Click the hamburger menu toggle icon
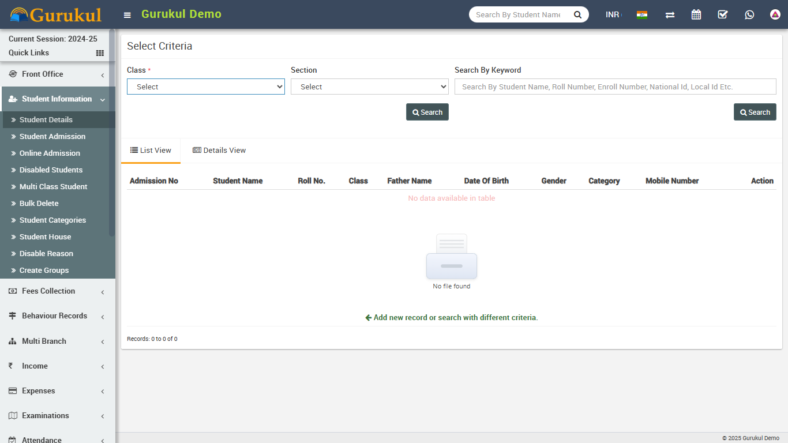This screenshot has height=443, width=788. 127,15
